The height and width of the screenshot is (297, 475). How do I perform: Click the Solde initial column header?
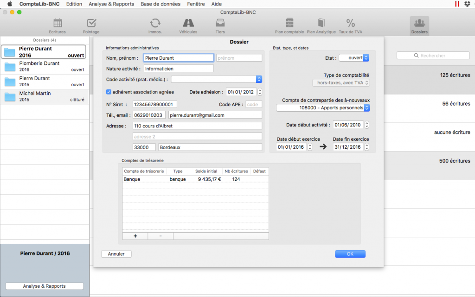click(206, 171)
